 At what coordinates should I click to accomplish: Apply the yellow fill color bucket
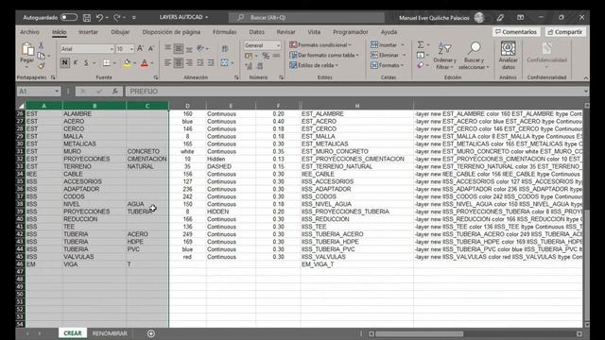127,63
